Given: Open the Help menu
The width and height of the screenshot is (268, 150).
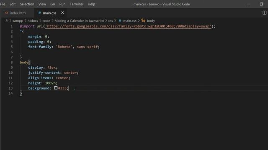Looking at the screenshot, I should coord(91,4).
